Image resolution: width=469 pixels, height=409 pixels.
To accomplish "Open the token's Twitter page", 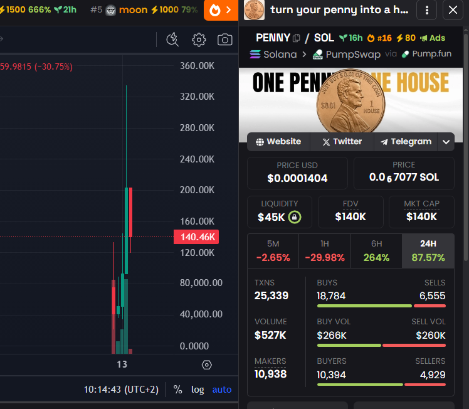I will (x=342, y=142).
